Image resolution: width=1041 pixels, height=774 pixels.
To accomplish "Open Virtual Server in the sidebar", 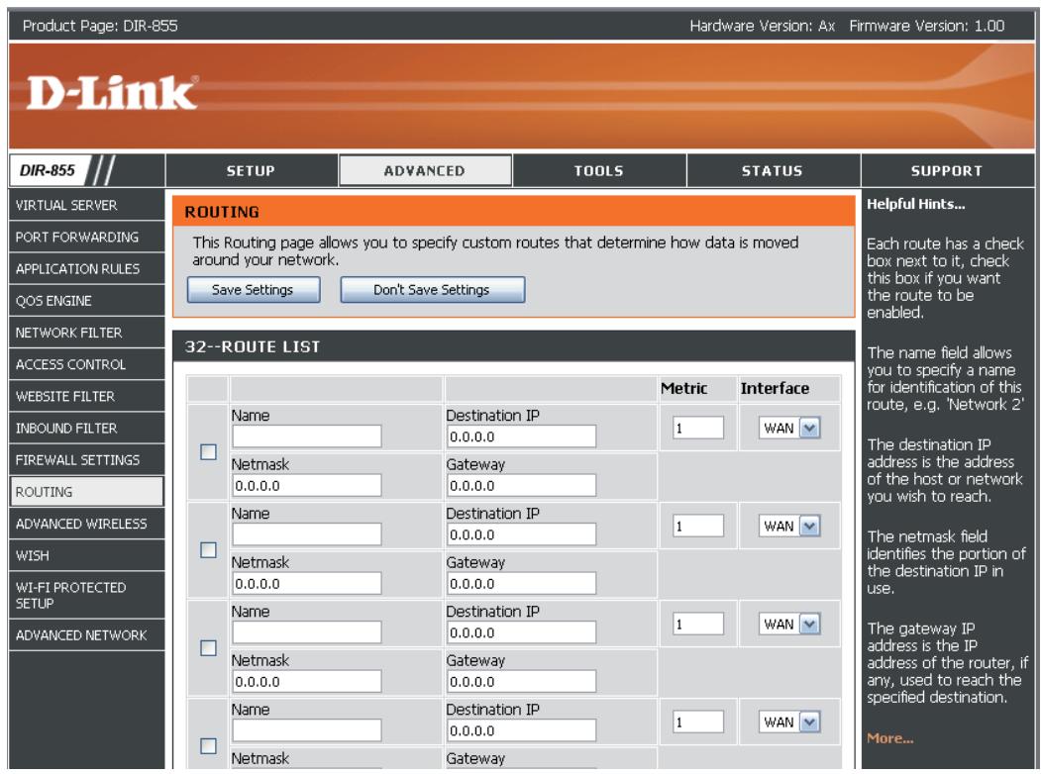I will coord(87,205).
